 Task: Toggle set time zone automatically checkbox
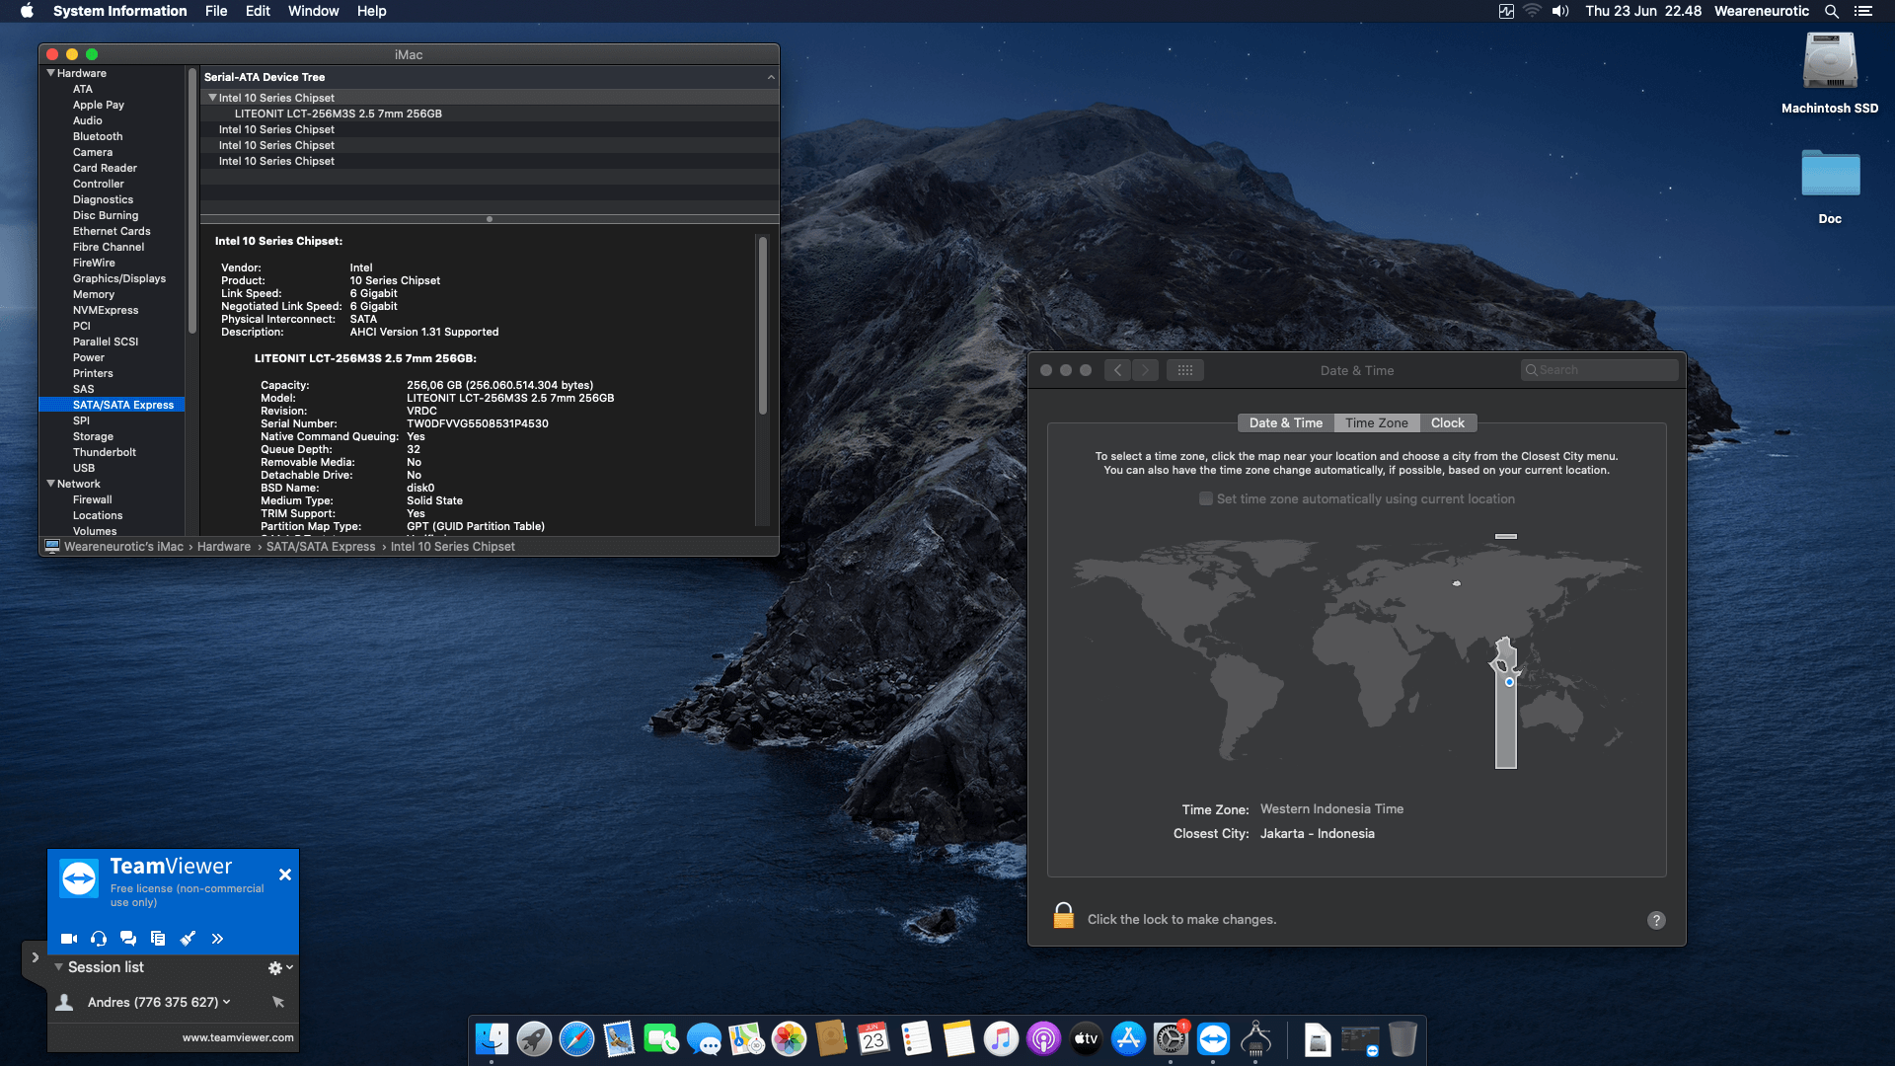pos(1206,499)
